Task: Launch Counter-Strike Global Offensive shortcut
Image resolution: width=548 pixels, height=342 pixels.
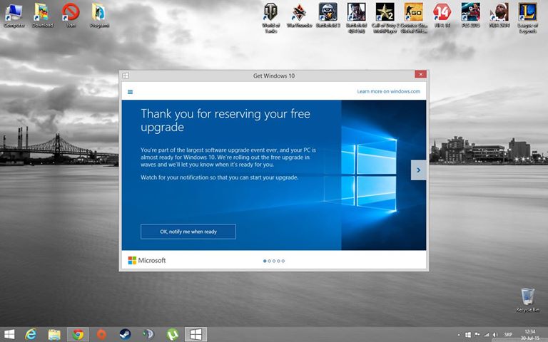Action: tap(414, 18)
